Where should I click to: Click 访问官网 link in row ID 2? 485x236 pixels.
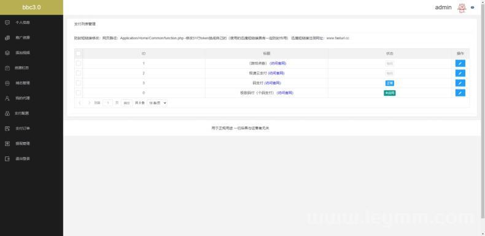(276, 73)
